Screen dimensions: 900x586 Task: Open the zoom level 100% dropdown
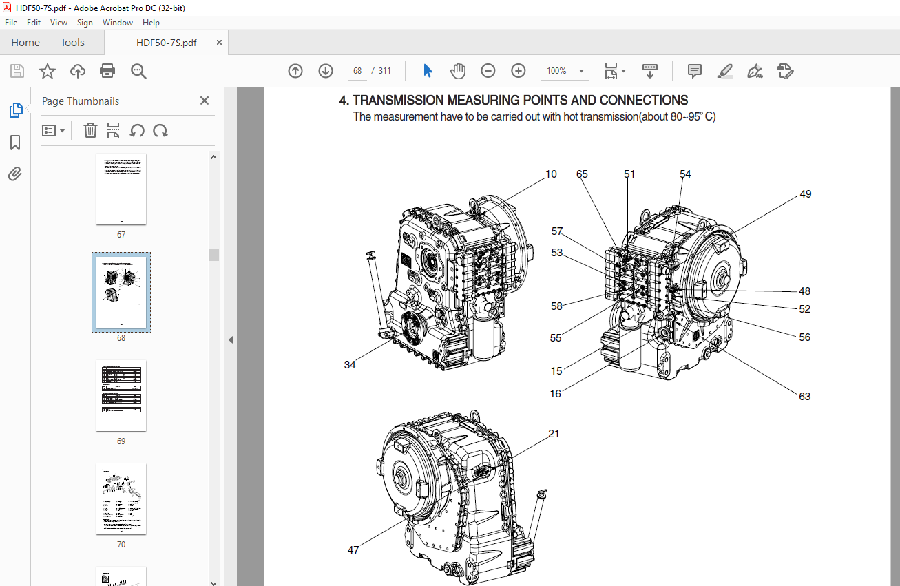(581, 71)
